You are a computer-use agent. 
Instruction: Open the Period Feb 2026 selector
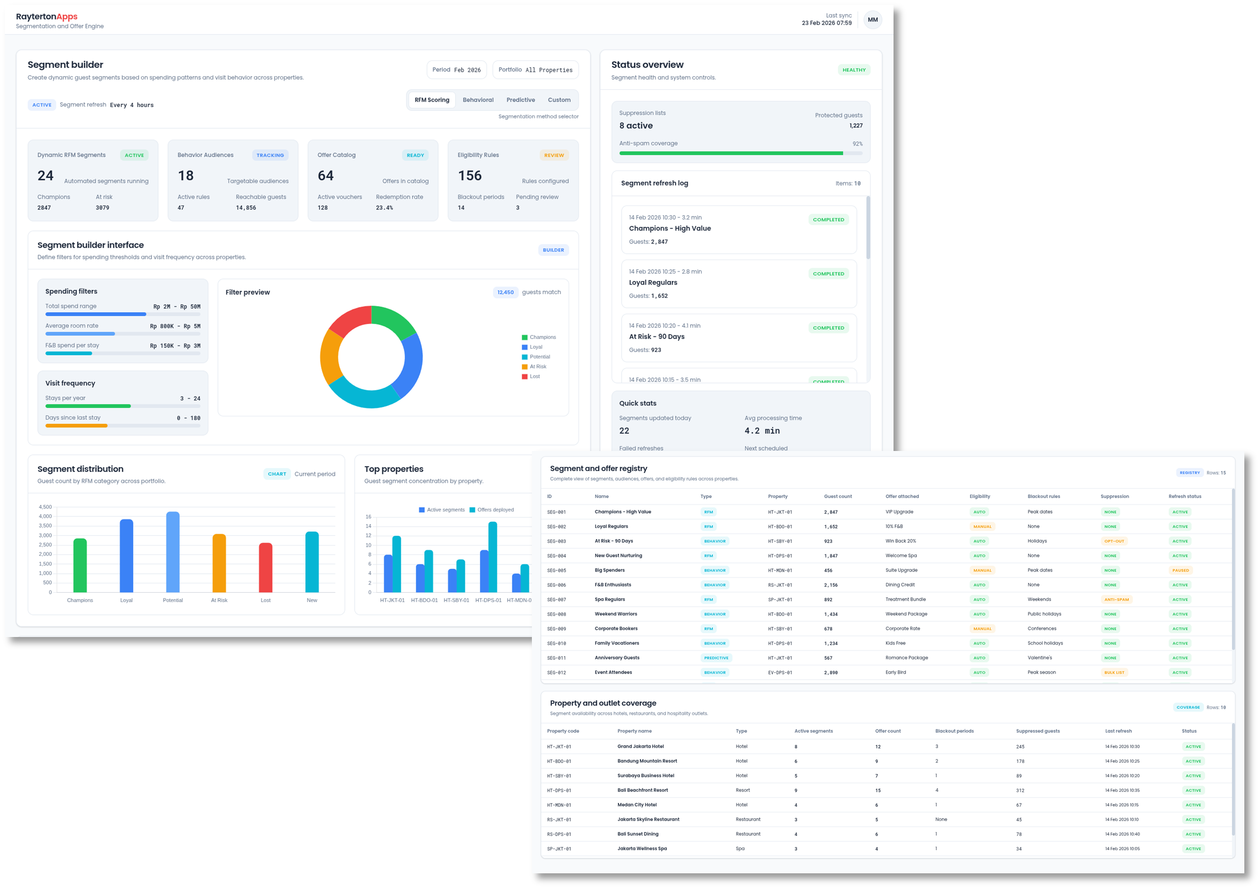click(457, 69)
